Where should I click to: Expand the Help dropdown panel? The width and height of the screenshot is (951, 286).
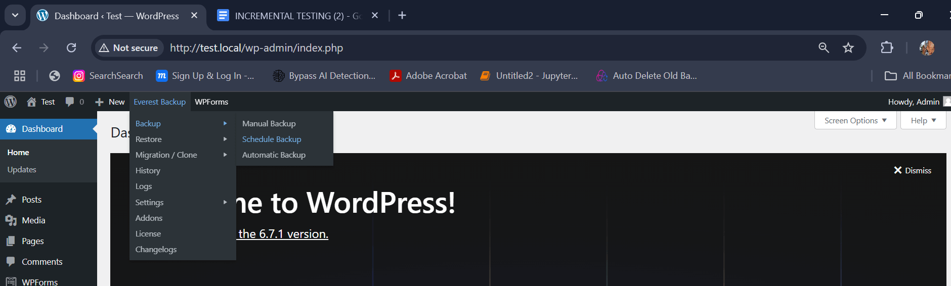923,120
